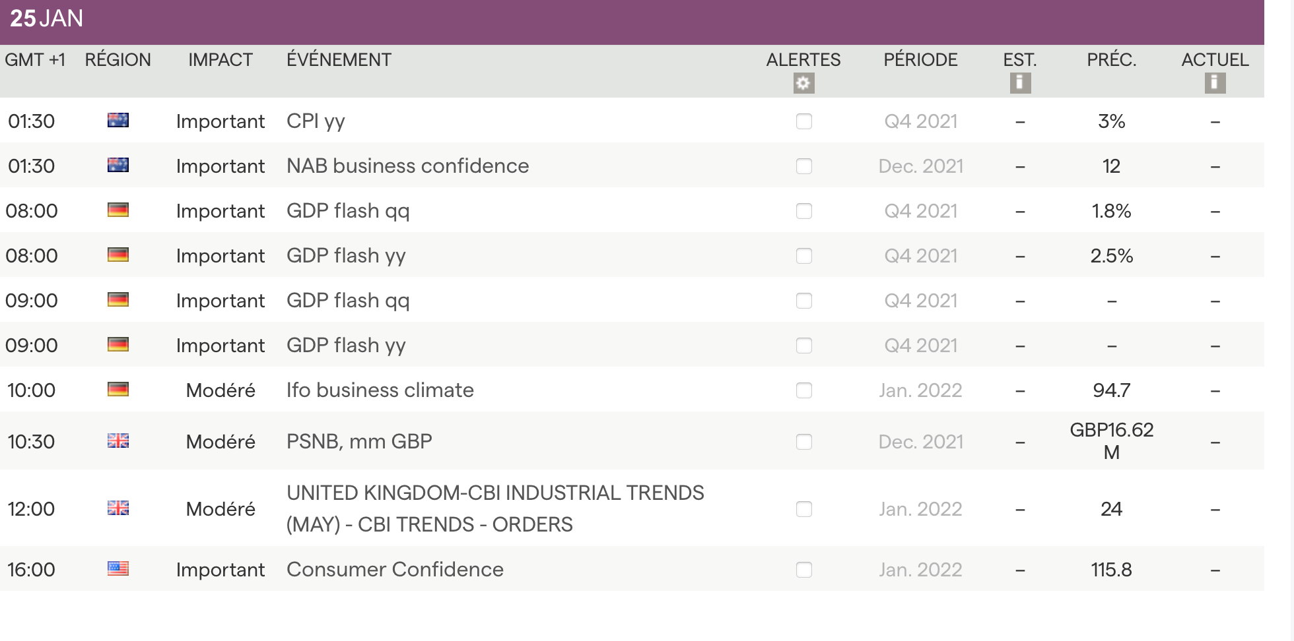Click info icon under ACTUEL column

click(1215, 83)
